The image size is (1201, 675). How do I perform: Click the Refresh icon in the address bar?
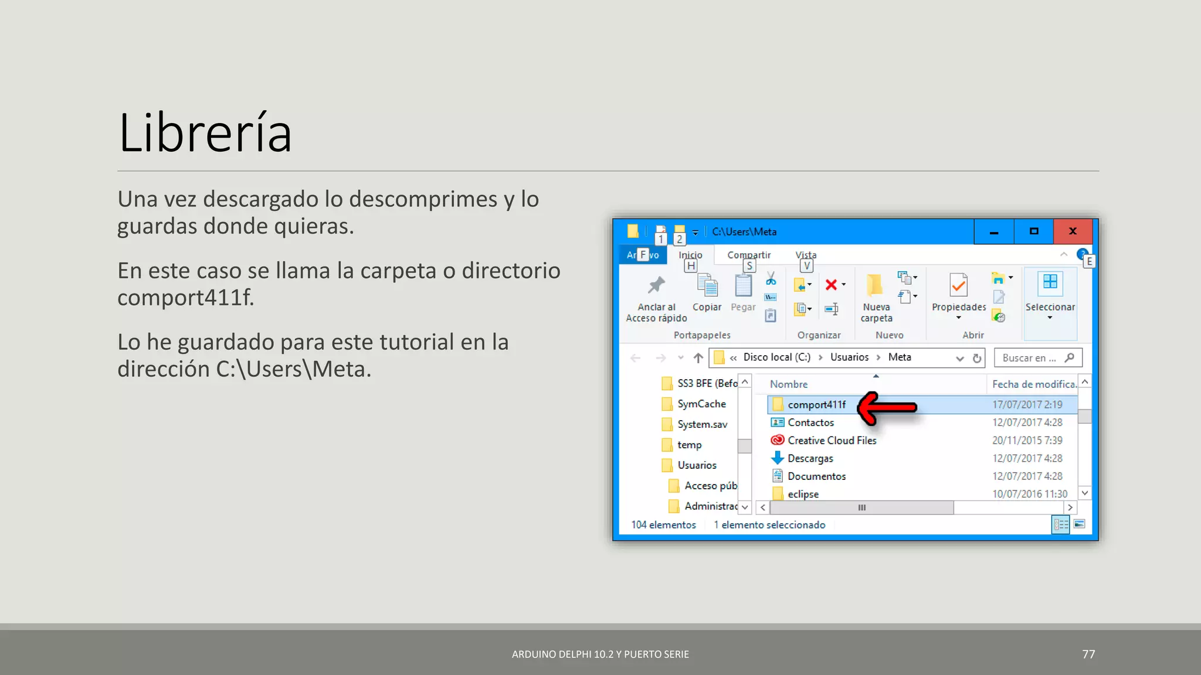[x=977, y=358]
